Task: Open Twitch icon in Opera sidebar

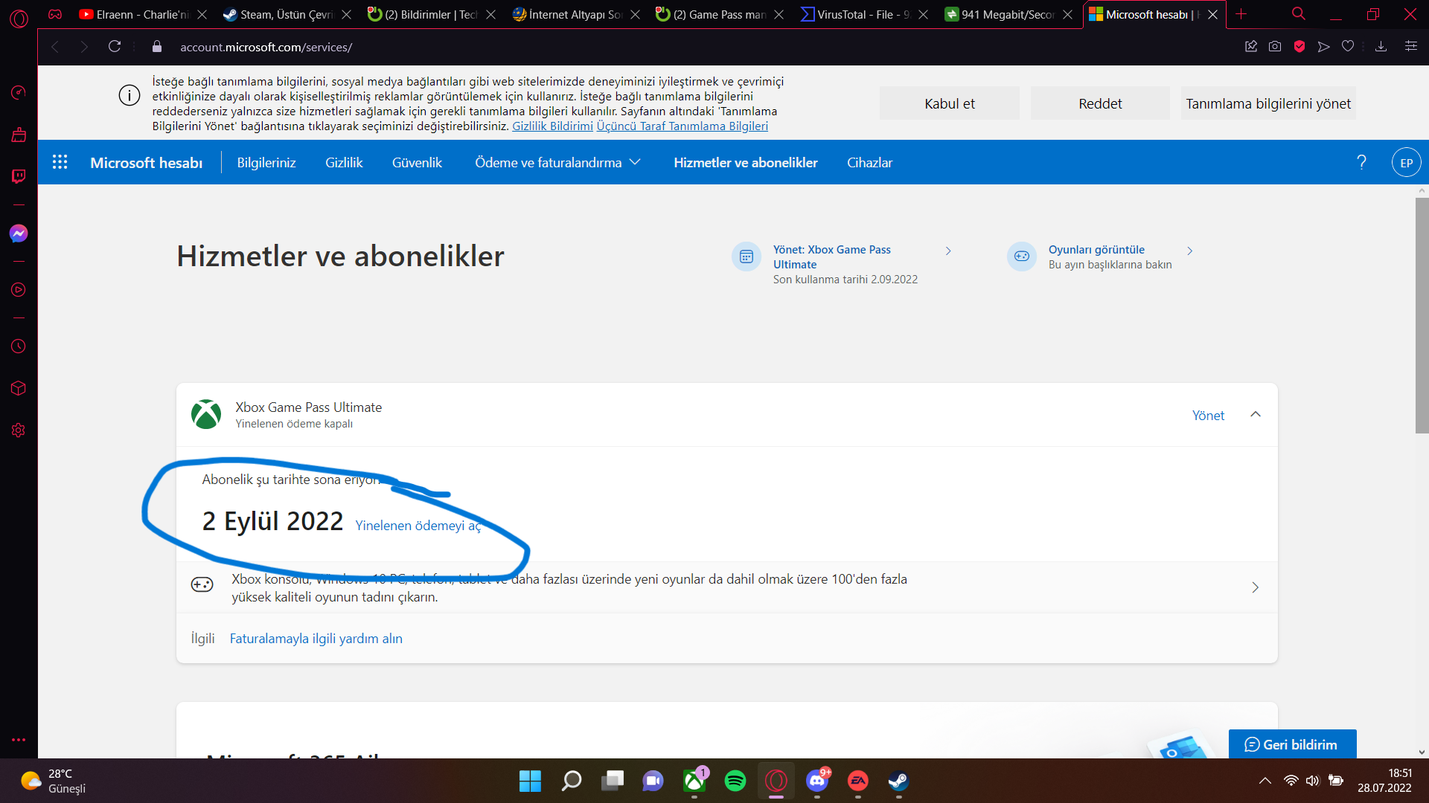Action: click(19, 176)
